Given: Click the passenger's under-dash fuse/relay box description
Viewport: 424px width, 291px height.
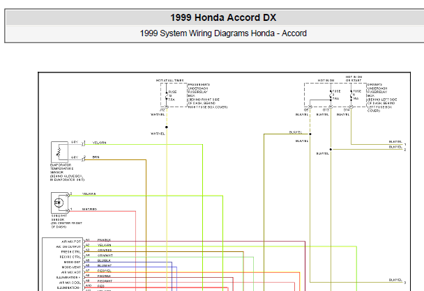Looking at the screenshot, I should (207, 96).
